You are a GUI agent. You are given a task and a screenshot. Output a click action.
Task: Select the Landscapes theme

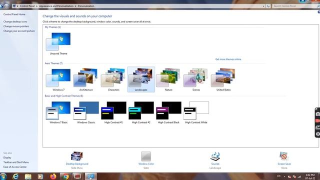pyautogui.click(x=141, y=79)
